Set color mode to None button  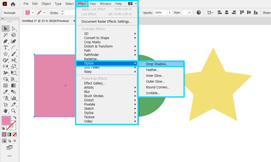[15, 134]
